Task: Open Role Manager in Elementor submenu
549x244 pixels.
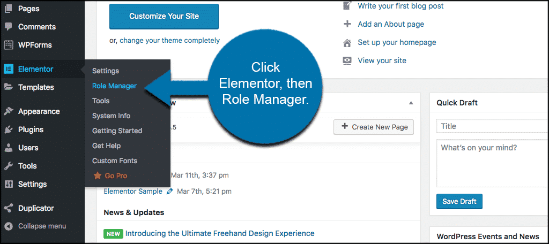Action: click(x=114, y=86)
